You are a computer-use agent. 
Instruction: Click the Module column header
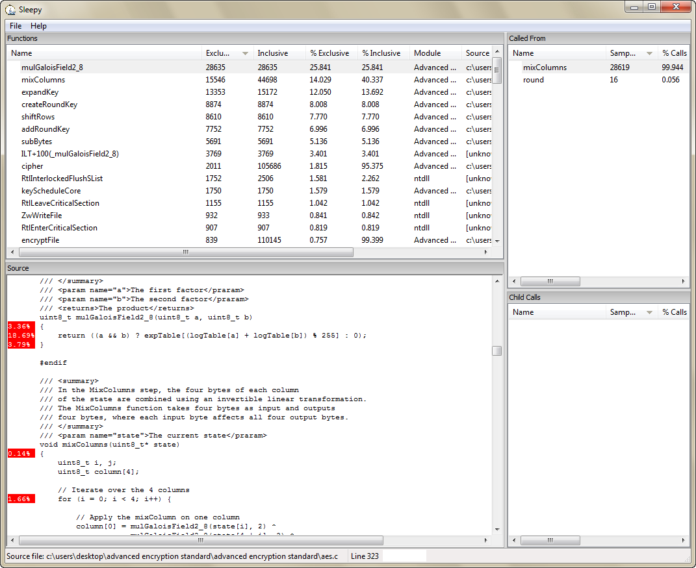point(428,53)
